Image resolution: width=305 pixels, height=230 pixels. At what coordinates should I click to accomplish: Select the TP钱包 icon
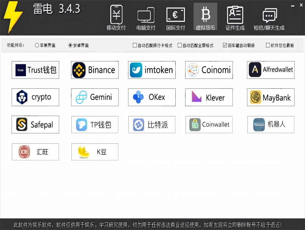pos(94,124)
